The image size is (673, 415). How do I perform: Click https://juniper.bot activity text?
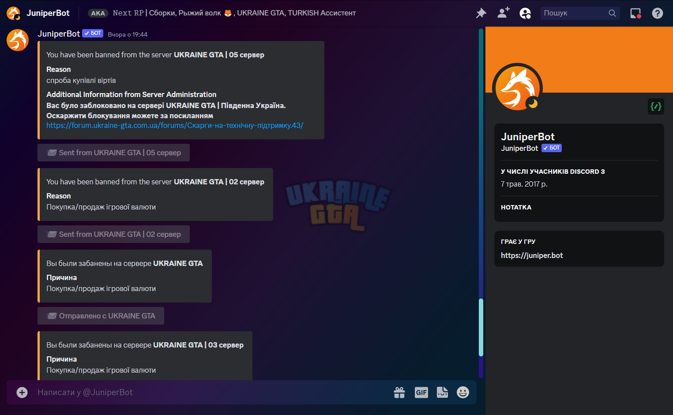click(532, 255)
